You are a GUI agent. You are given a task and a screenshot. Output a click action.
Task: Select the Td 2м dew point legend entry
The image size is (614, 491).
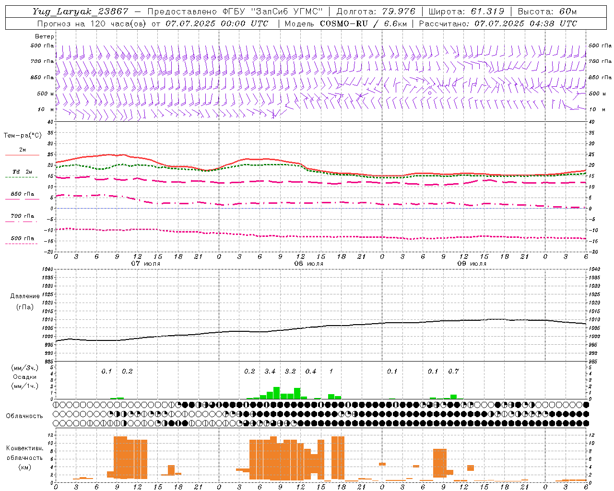22,172
